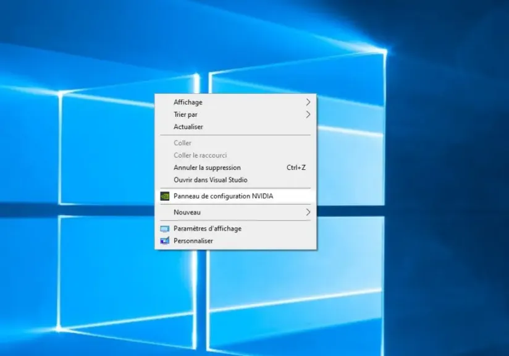Open the Affichage menu entry
The width and height of the screenshot is (509, 356).
[235, 103]
